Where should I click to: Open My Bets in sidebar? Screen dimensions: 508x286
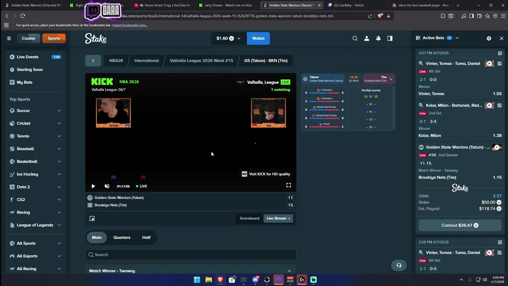click(36, 83)
